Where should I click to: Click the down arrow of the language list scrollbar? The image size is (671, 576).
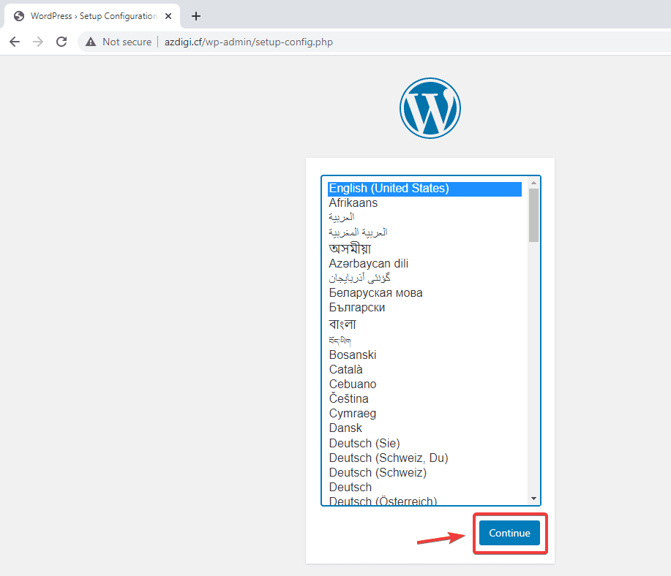(533, 497)
